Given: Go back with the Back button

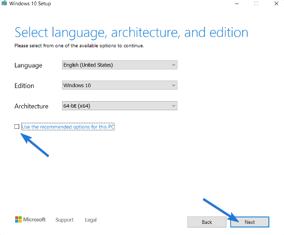Looking at the screenshot, I should pos(207,222).
